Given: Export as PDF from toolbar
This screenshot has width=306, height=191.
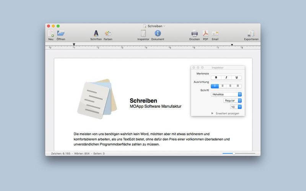Looking at the screenshot, I should [205, 33].
